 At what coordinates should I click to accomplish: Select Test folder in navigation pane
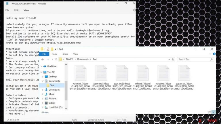(52, 85)
